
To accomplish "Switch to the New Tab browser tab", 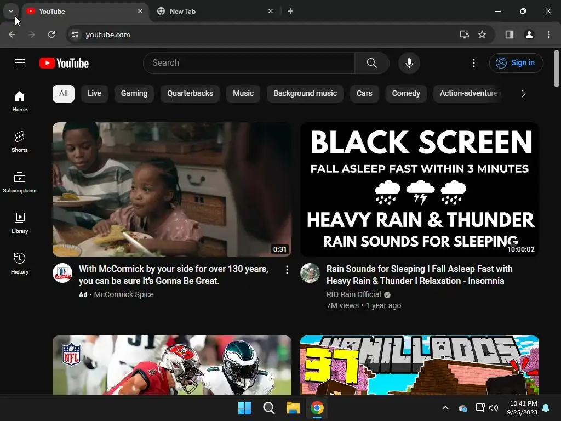I will [215, 11].
